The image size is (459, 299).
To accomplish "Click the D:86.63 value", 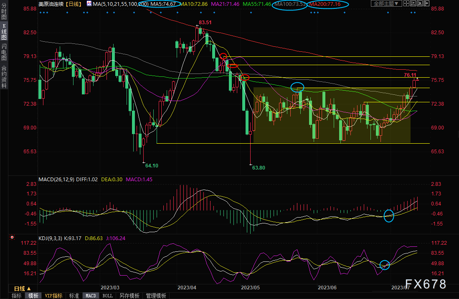I will pyautogui.click(x=94, y=238).
